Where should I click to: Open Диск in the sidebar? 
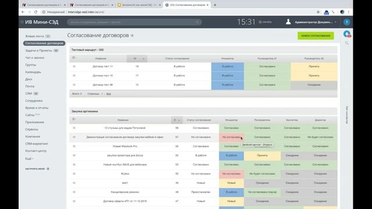pos(28,79)
